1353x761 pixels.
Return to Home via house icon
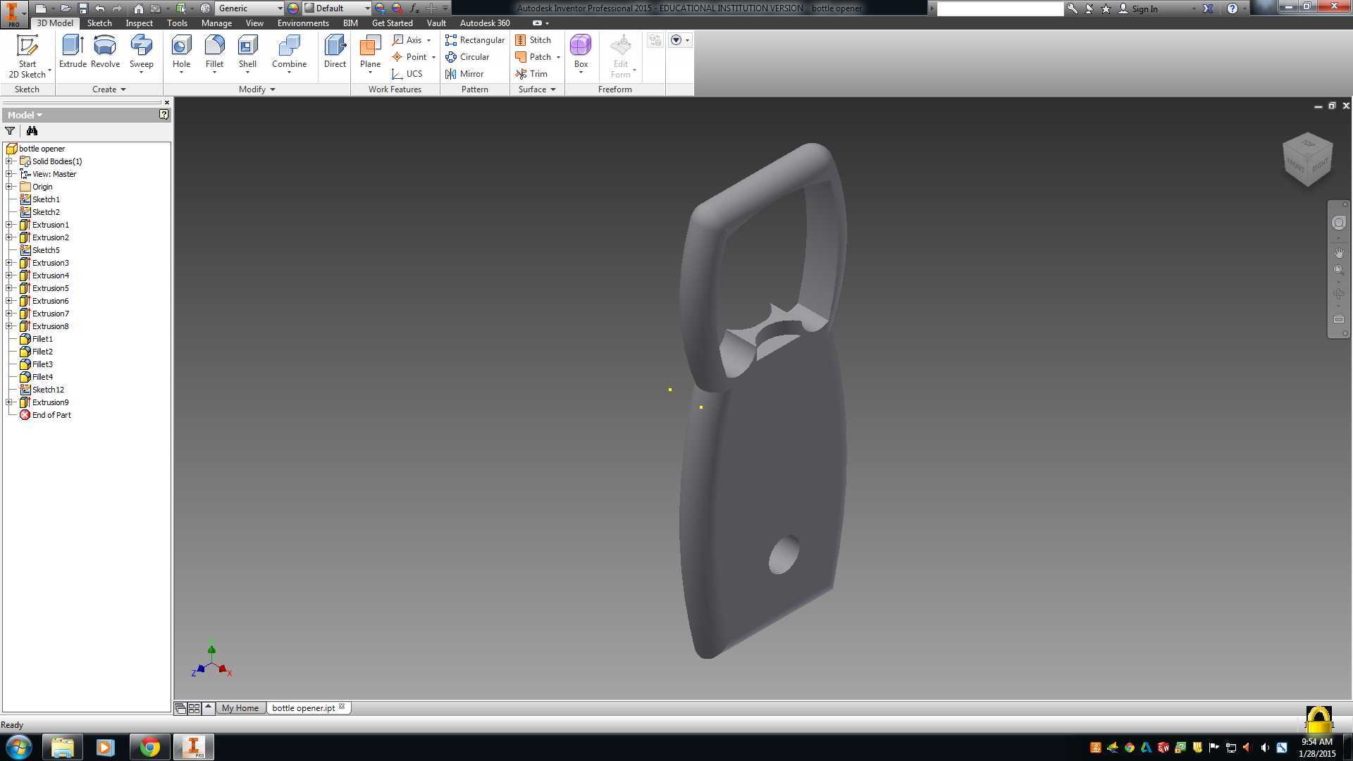[138, 8]
